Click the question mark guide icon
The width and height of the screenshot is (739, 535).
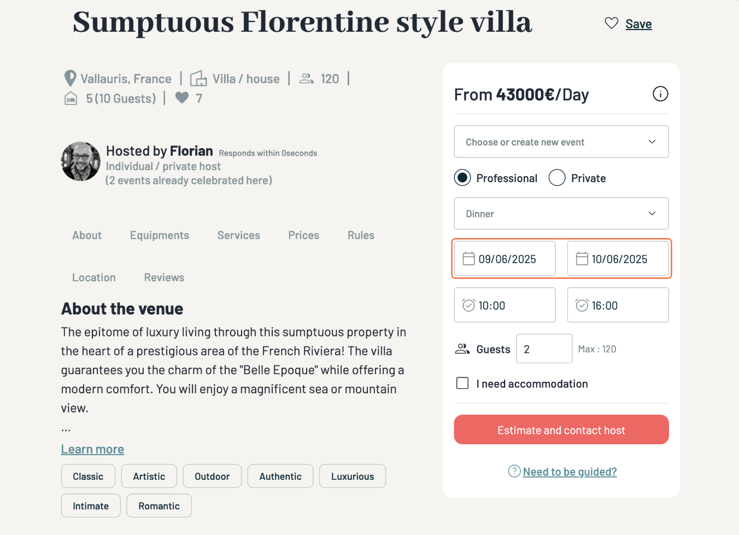tap(514, 471)
